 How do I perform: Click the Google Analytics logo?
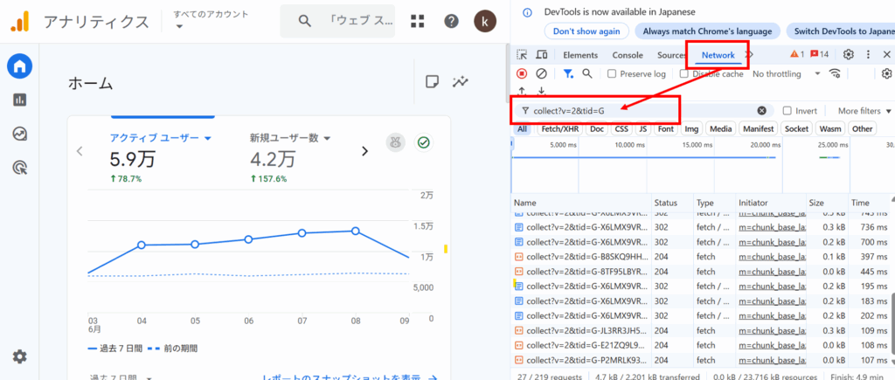(x=20, y=22)
